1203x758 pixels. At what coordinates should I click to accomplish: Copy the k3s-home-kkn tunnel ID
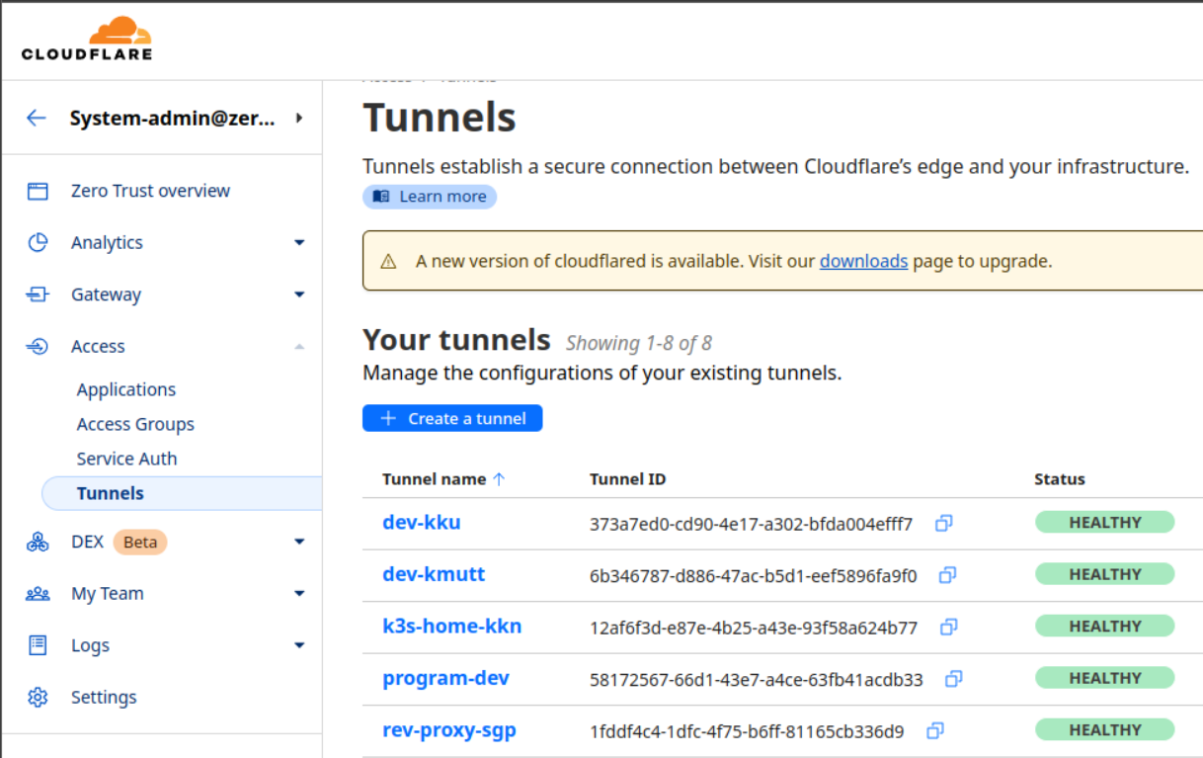point(948,627)
